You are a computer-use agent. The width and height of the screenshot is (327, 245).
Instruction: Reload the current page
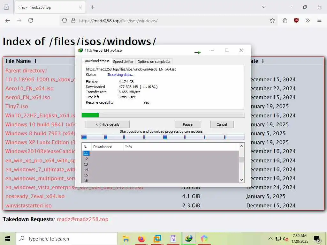pyautogui.click(x=31, y=20)
